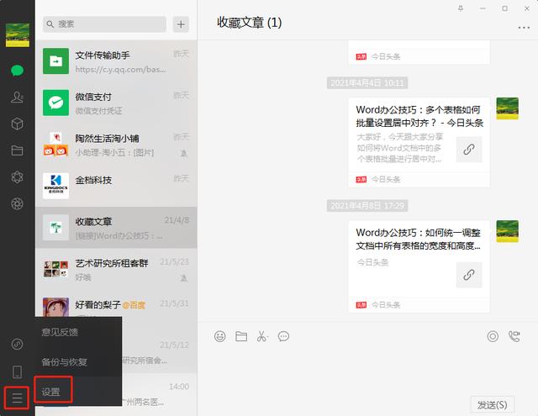Click 今日头条 source under the 居中对齐 article
538x416 pixels.
coord(386,179)
